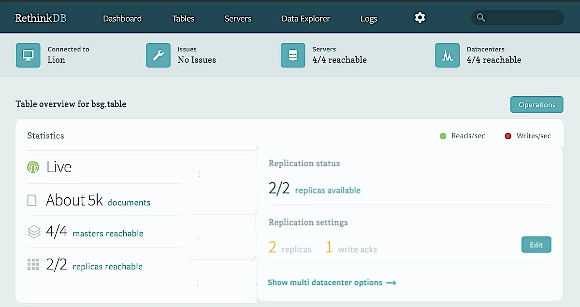The image size is (580, 307).
Task: Click the replicas grid icon
Action: (33, 264)
